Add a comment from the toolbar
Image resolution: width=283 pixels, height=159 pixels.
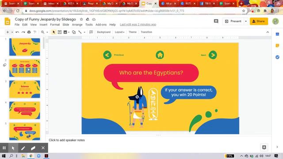point(91,32)
